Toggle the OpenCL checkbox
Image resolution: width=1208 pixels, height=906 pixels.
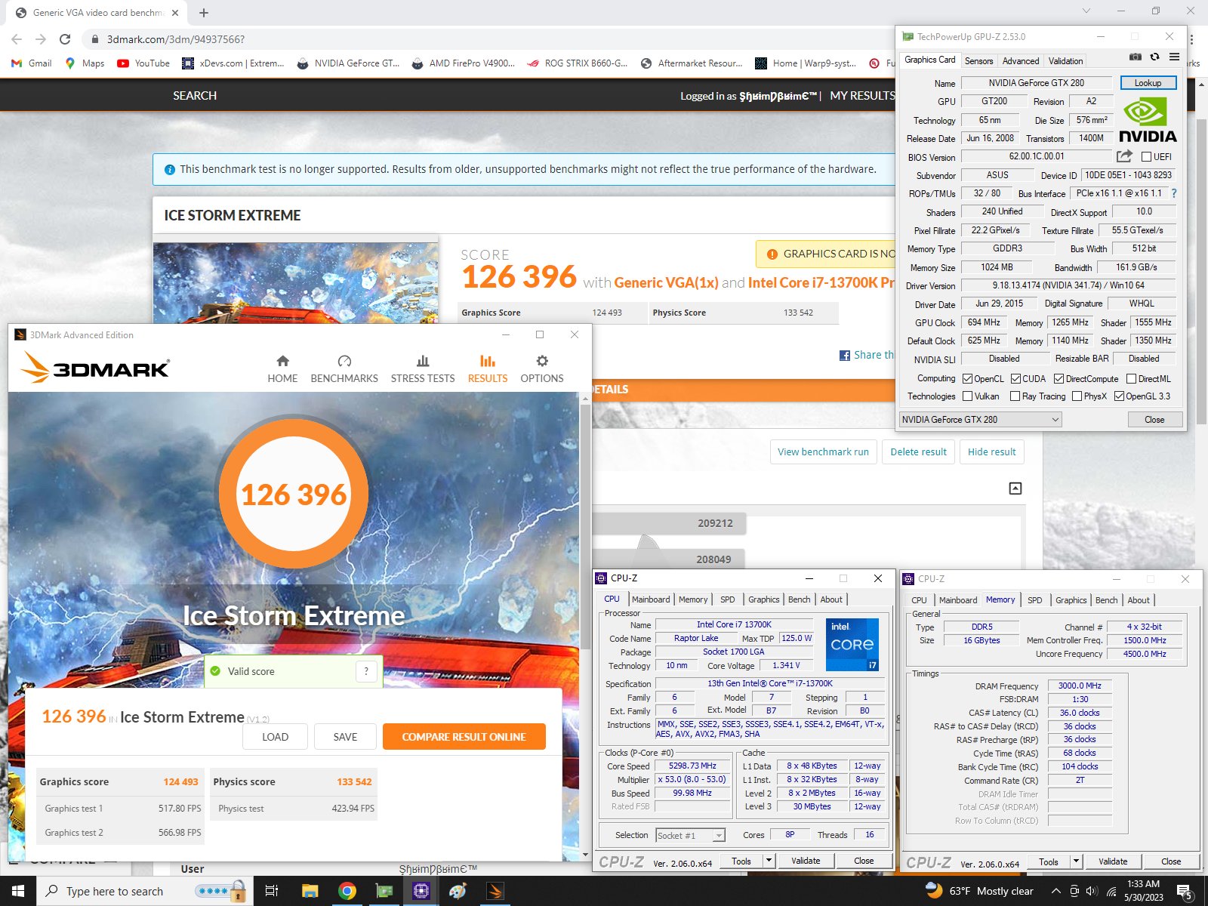(967, 379)
